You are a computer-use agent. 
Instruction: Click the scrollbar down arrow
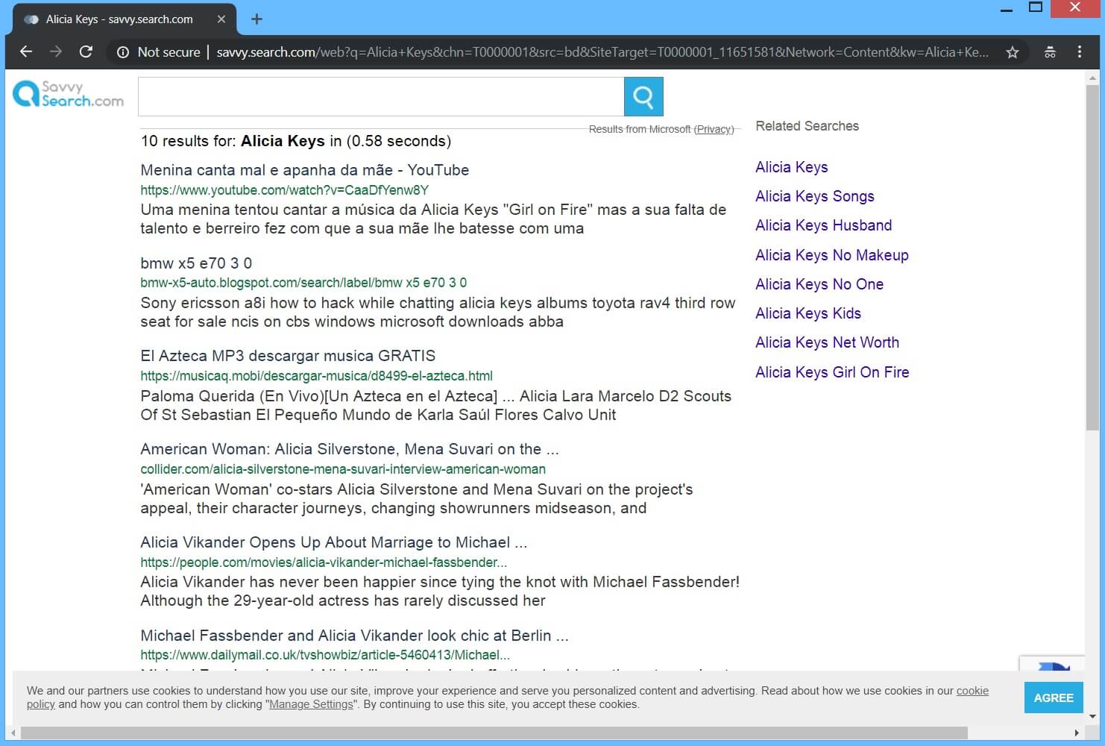[x=1092, y=717]
